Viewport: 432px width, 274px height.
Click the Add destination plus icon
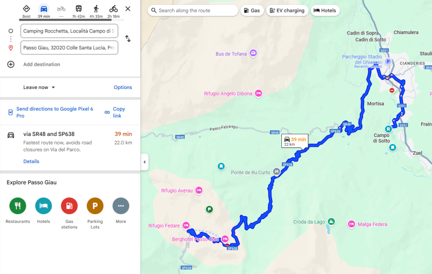[11, 64]
